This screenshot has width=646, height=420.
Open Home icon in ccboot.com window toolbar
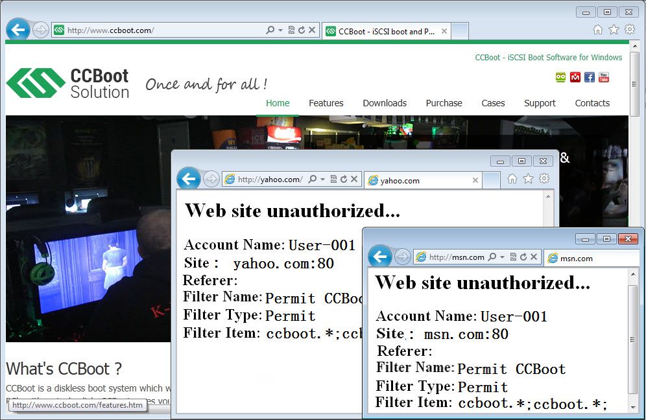click(598, 29)
